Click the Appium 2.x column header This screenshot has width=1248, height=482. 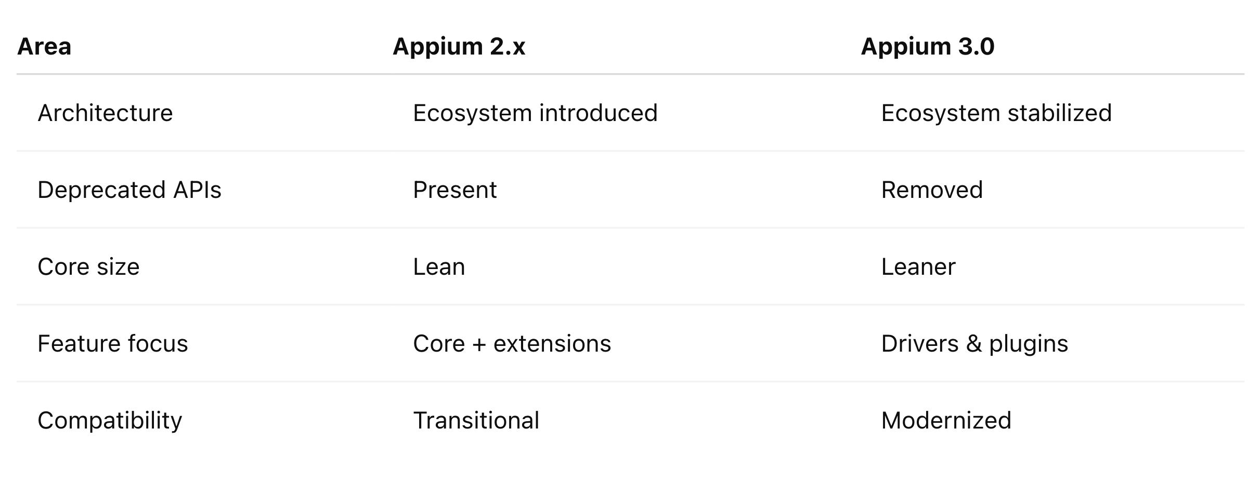point(459,47)
